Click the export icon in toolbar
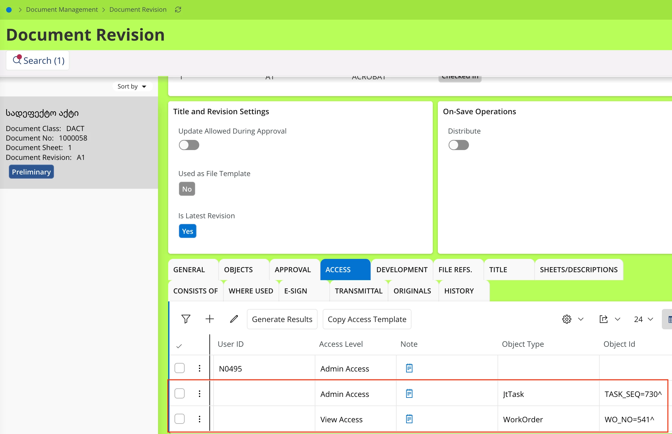 [603, 319]
